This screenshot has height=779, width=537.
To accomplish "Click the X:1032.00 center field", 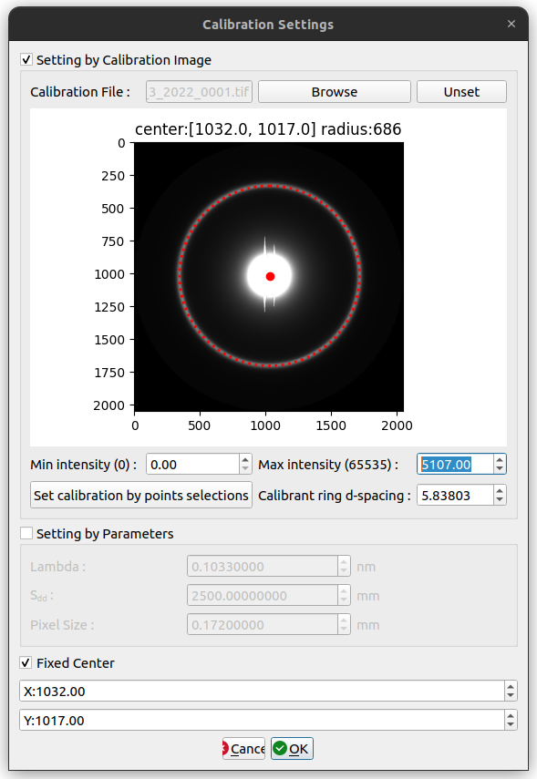I will click(262, 691).
